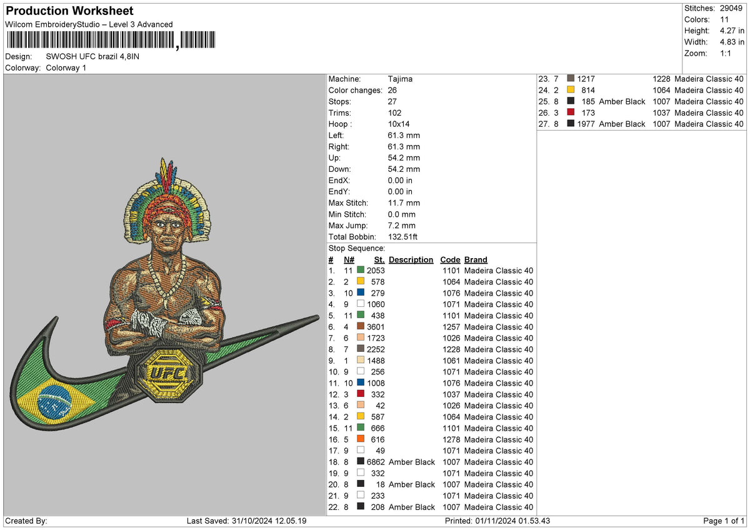
Task: Choose the black swatch in stop row 27
Action: pos(571,124)
